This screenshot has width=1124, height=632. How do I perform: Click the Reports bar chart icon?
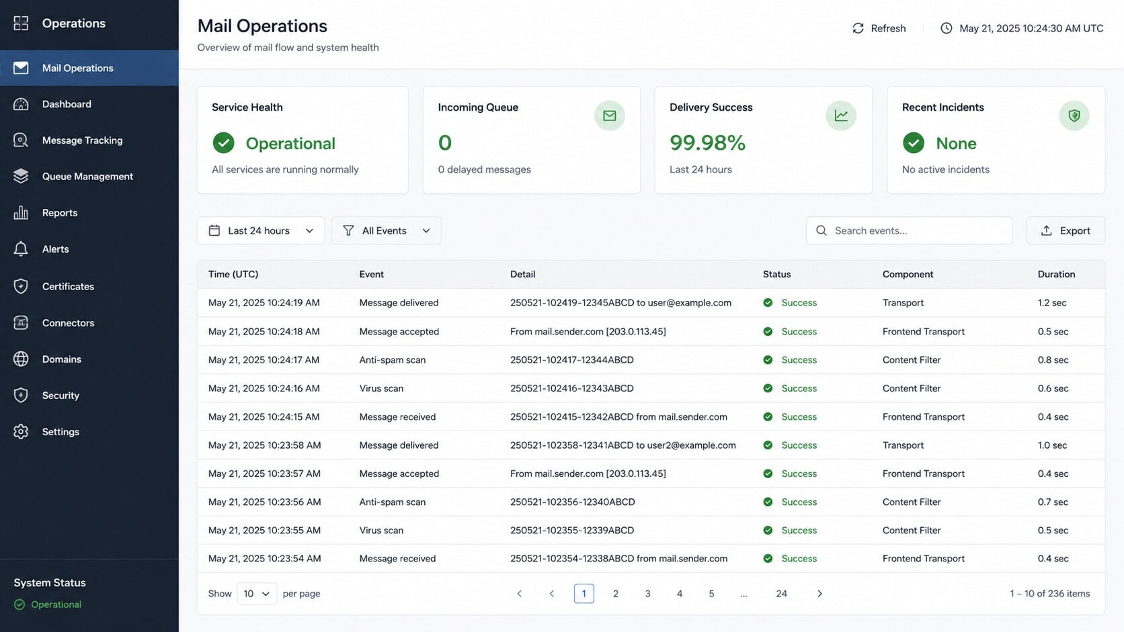pos(21,213)
